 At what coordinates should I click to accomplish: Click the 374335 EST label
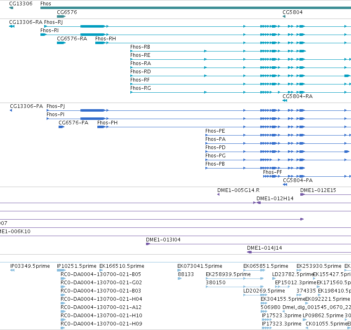(x=306, y=291)
